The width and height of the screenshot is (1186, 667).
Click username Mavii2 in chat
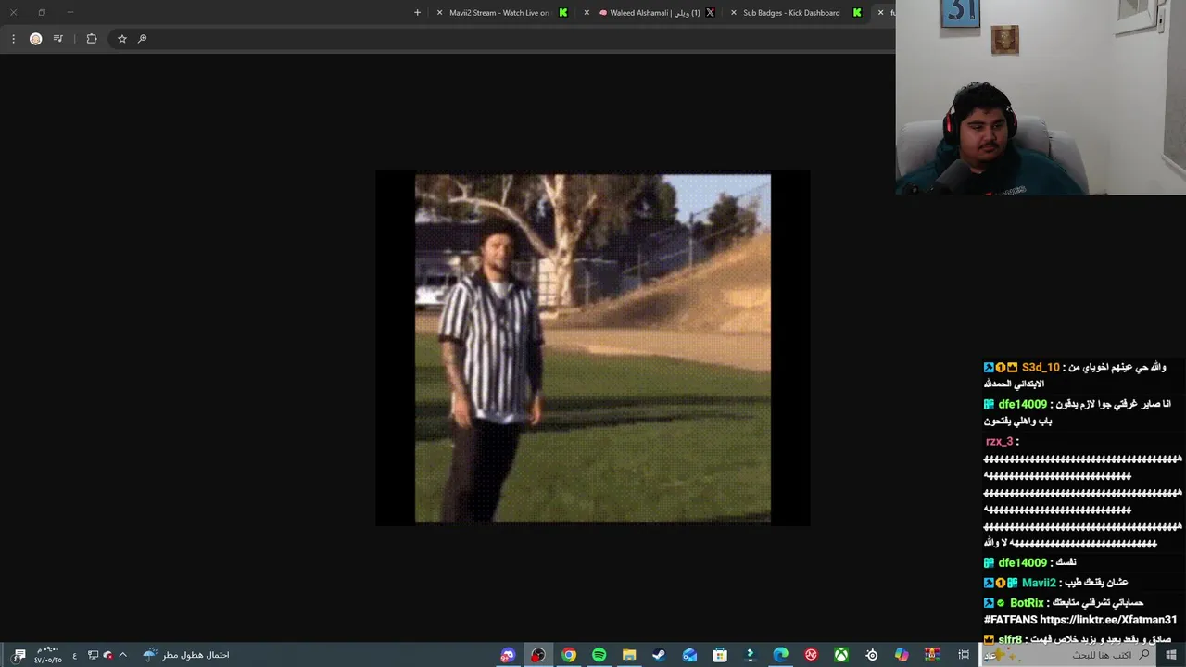click(1039, 583)
